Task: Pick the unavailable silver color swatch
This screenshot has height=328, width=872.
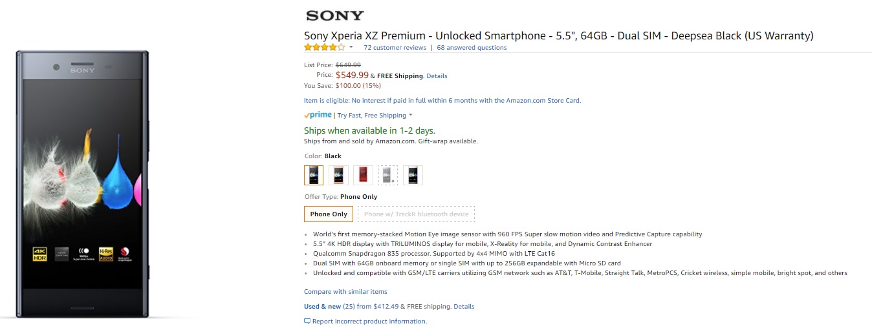Action: point(388,175)
